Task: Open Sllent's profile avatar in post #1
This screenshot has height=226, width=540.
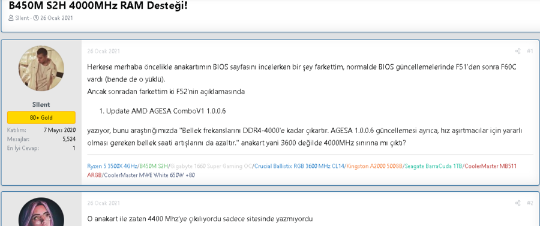Action: pyautogui.click(x=41, y=68)
